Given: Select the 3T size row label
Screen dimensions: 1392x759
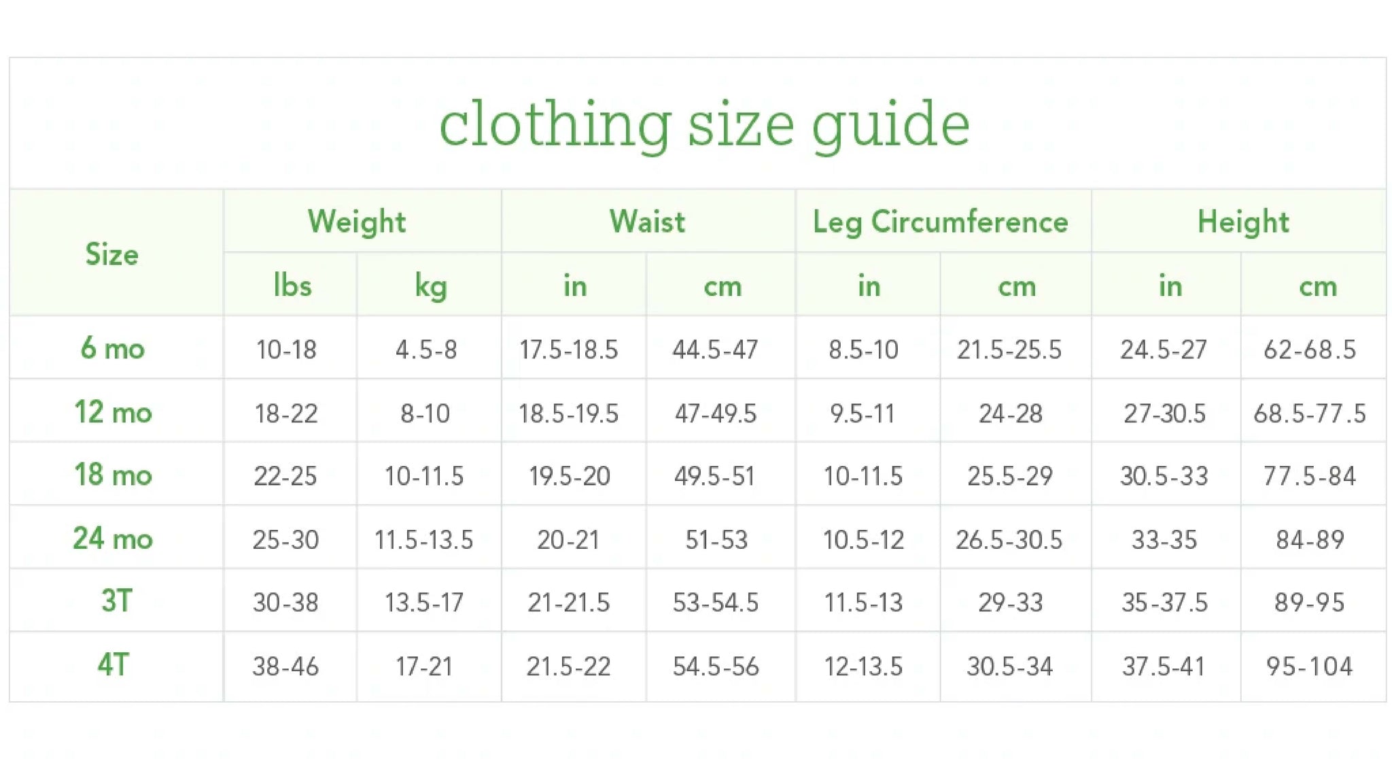Looking at the screenshot, I should (116, 601).
